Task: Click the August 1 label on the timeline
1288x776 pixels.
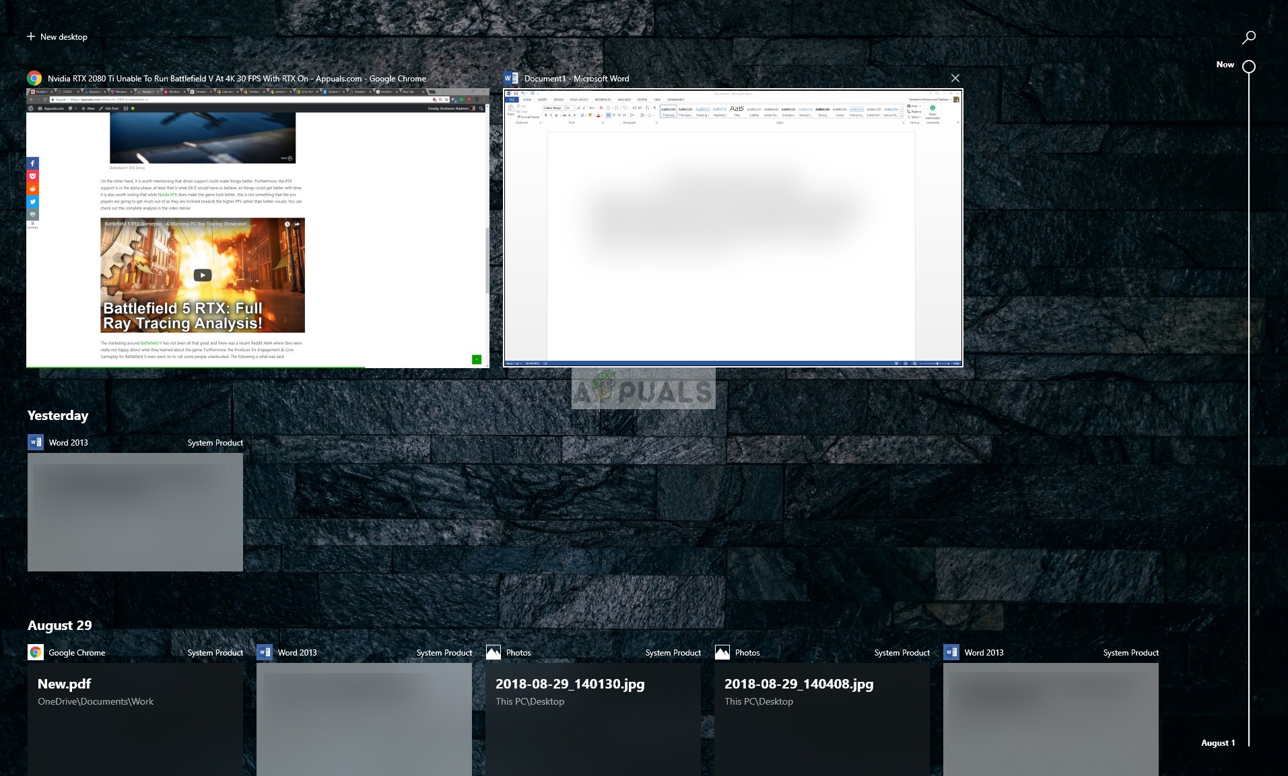Action: click(1218, 743)
